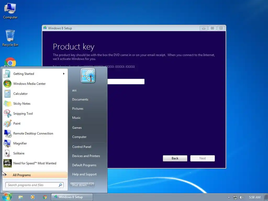
Task: Click the user account picture in Start menu
Action: pos(88,76)
